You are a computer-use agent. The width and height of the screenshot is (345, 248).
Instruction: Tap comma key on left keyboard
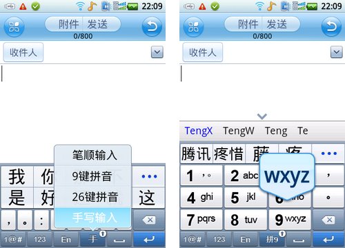pos(8,220)
